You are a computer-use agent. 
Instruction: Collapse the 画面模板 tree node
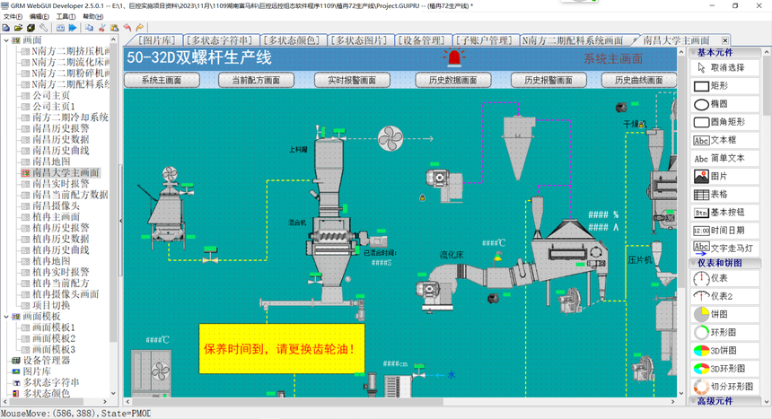point(6,317)
